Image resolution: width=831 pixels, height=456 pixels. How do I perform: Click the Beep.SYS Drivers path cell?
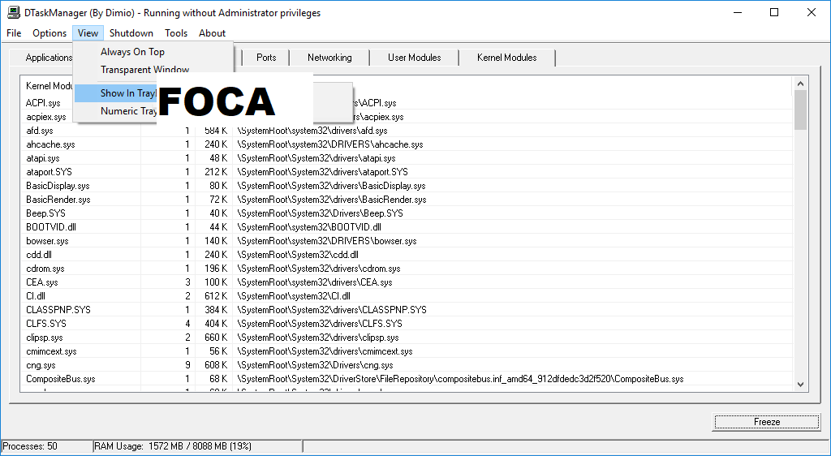pos(320,213)
